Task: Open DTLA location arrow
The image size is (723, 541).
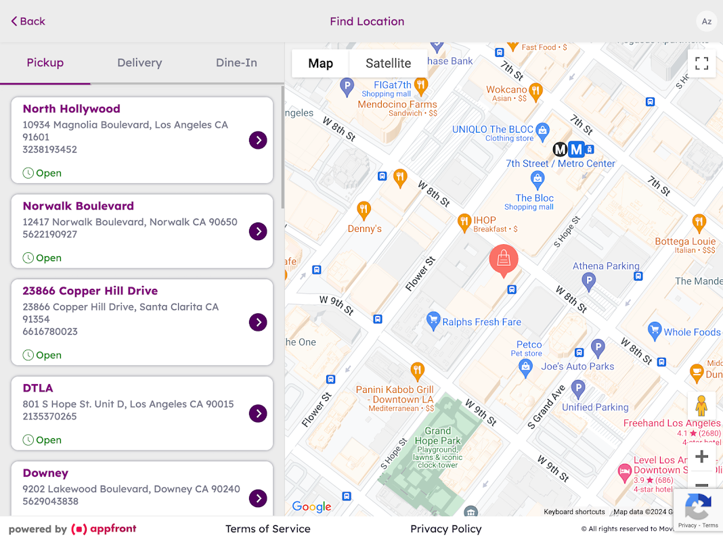Action: (258, 413)
